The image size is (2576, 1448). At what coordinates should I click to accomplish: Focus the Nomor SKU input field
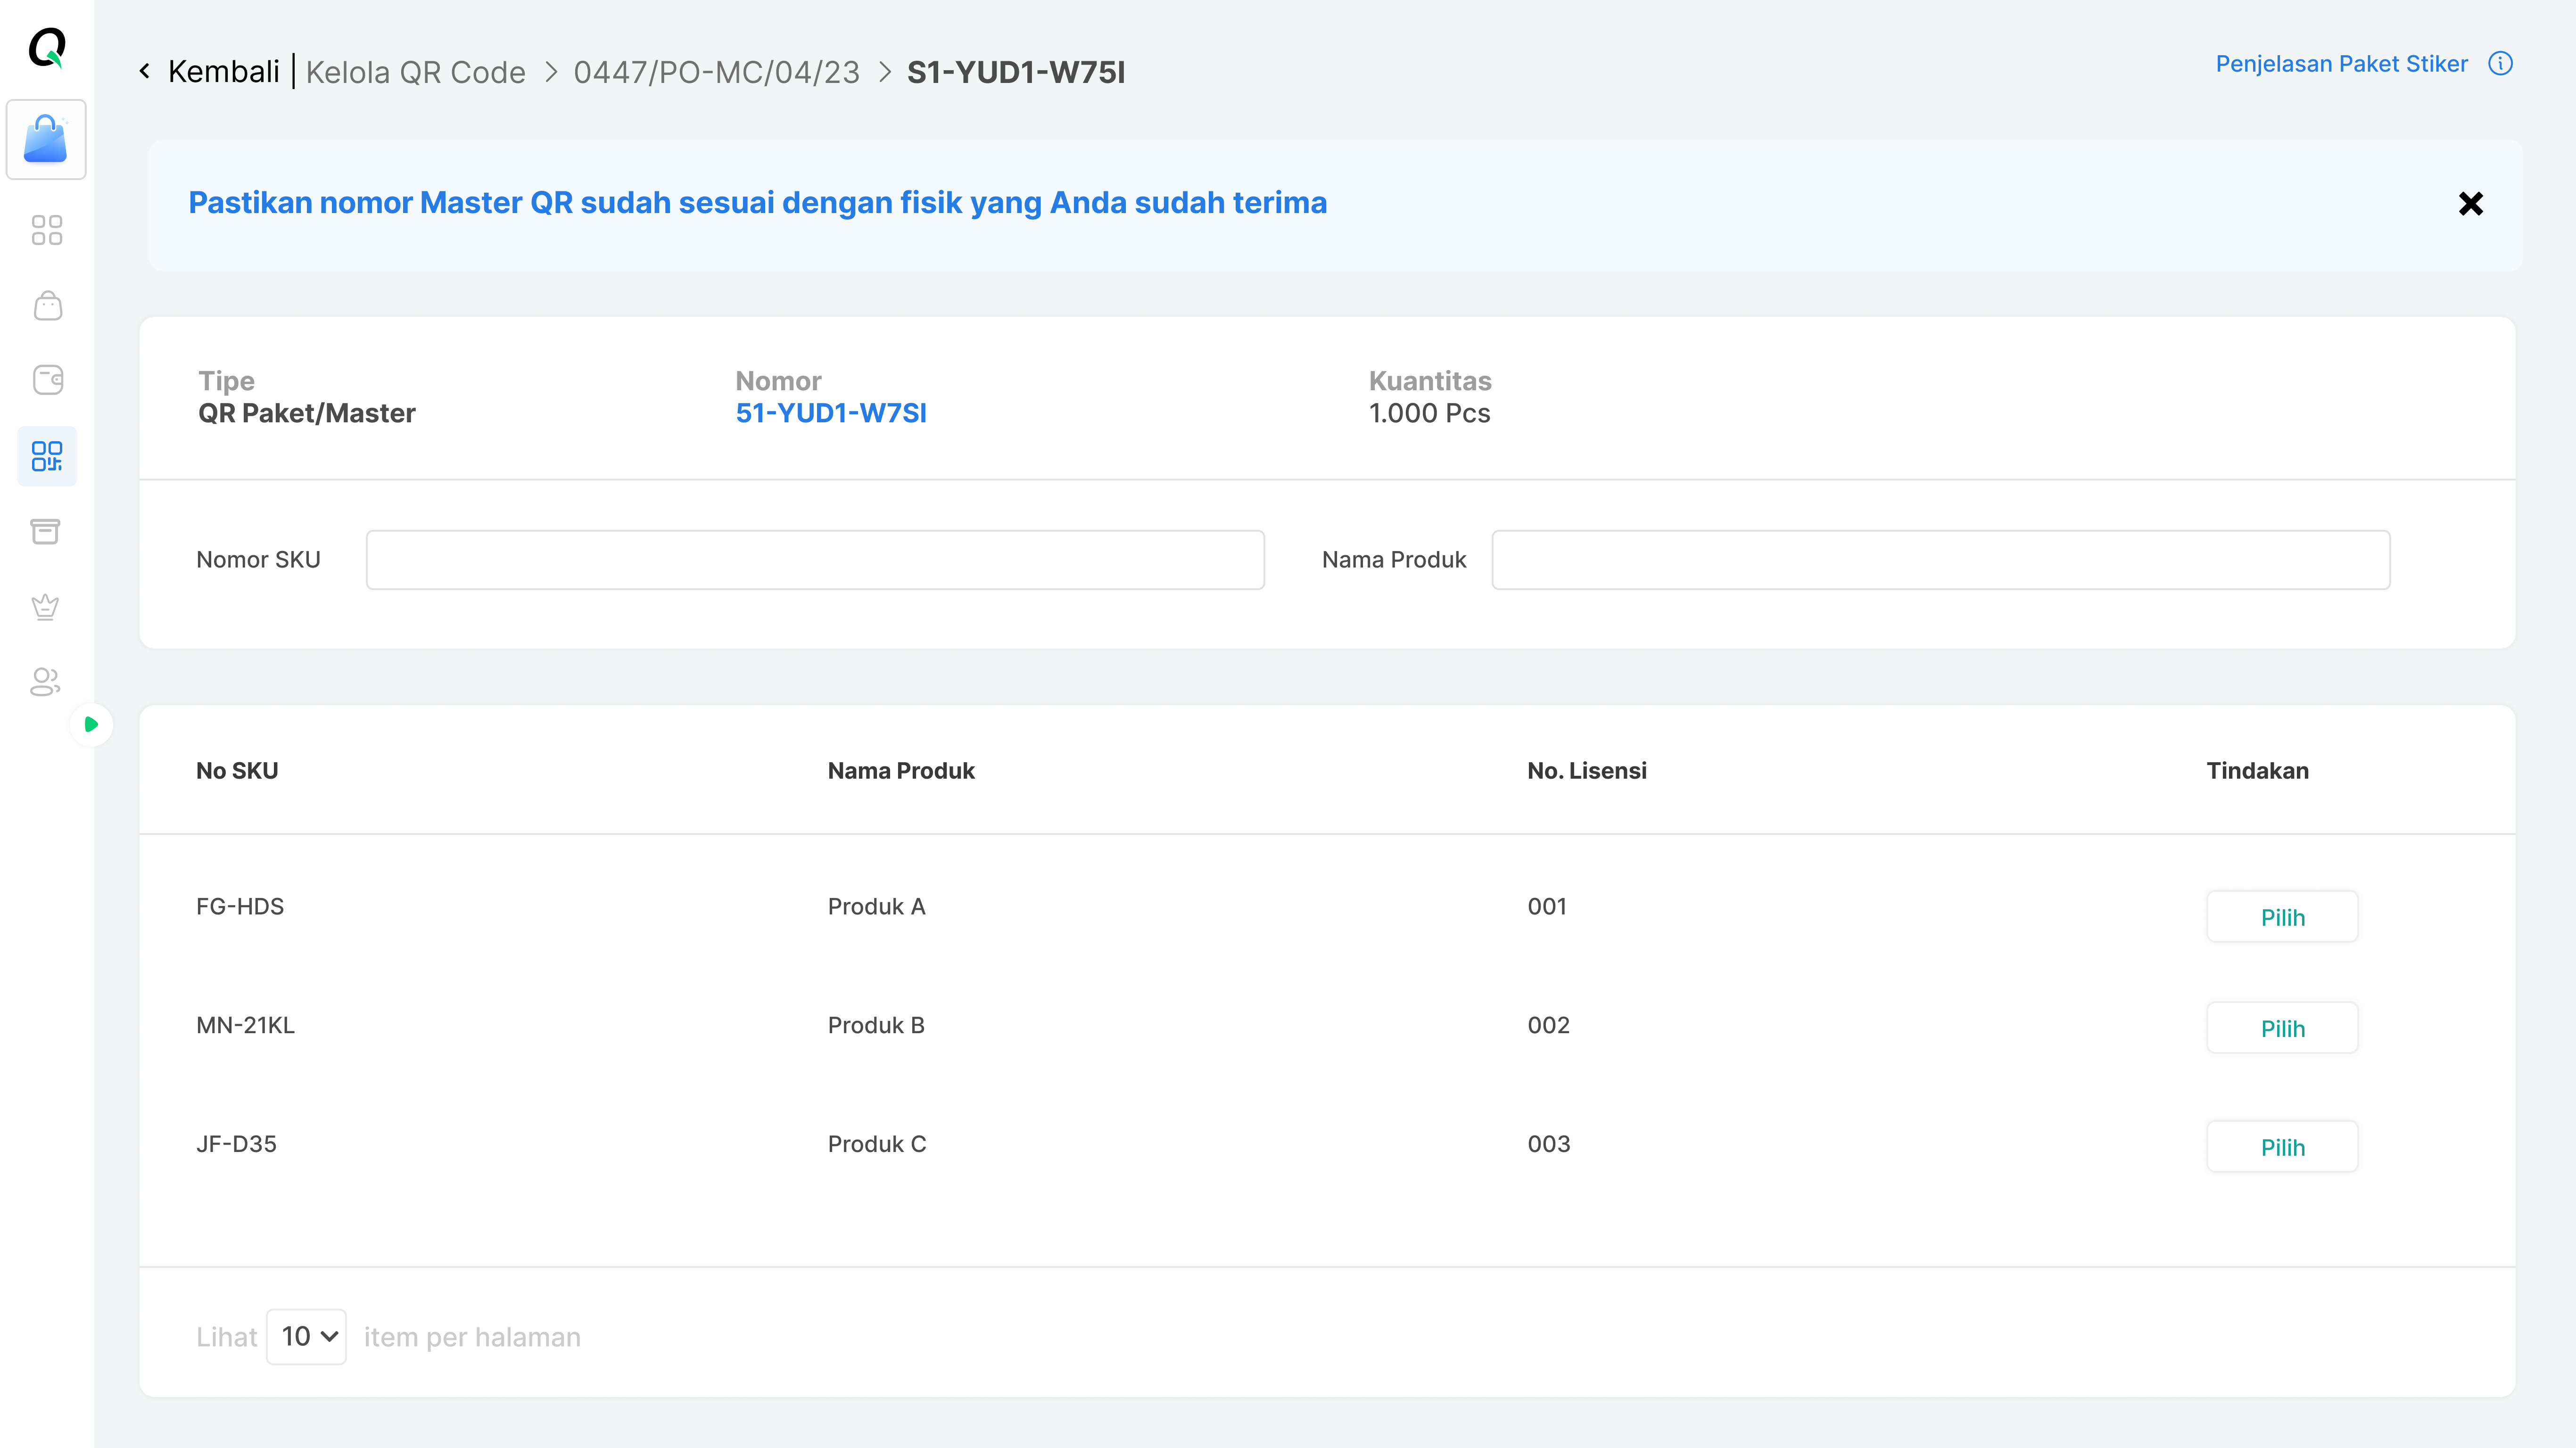pyautogui.click(x=815, y=560)
